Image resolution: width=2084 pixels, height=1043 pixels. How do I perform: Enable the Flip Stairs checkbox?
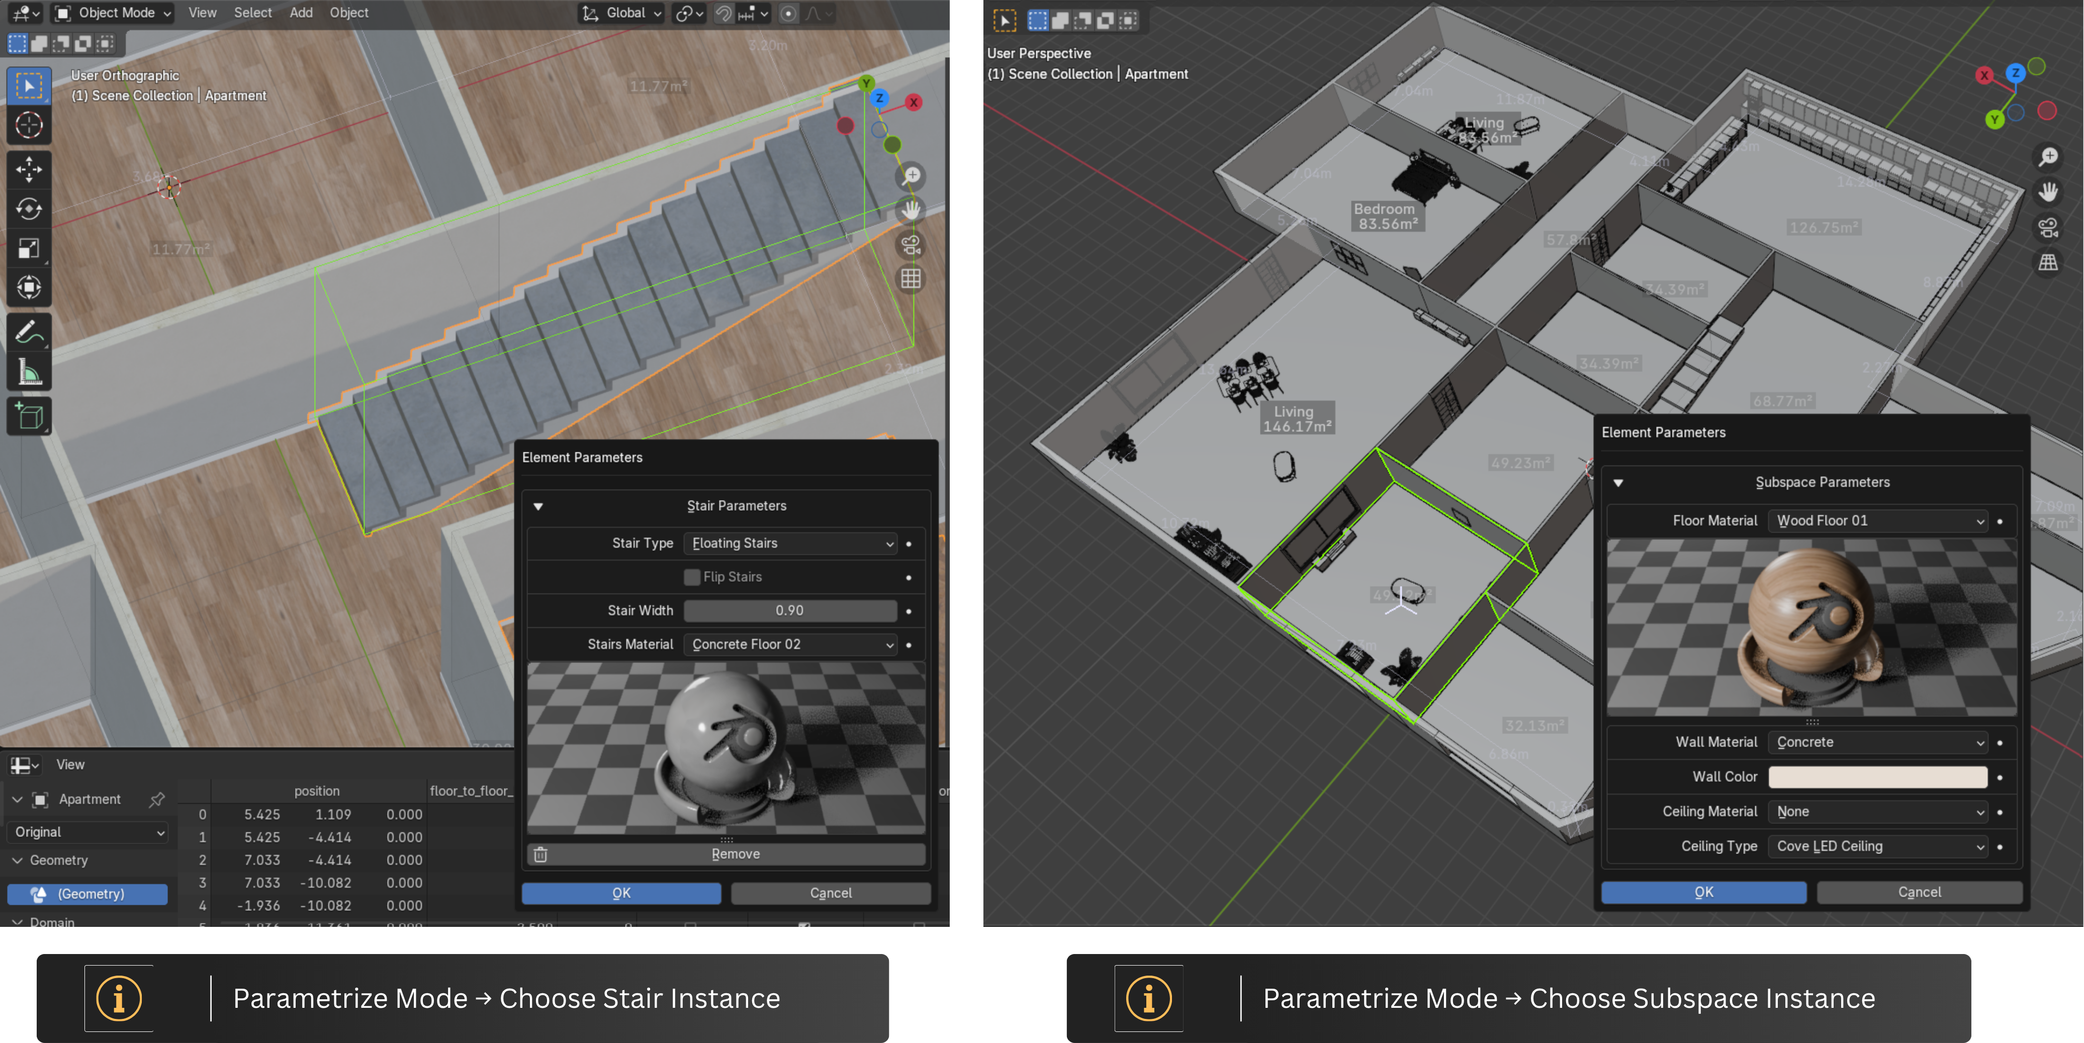pos(692,577)
